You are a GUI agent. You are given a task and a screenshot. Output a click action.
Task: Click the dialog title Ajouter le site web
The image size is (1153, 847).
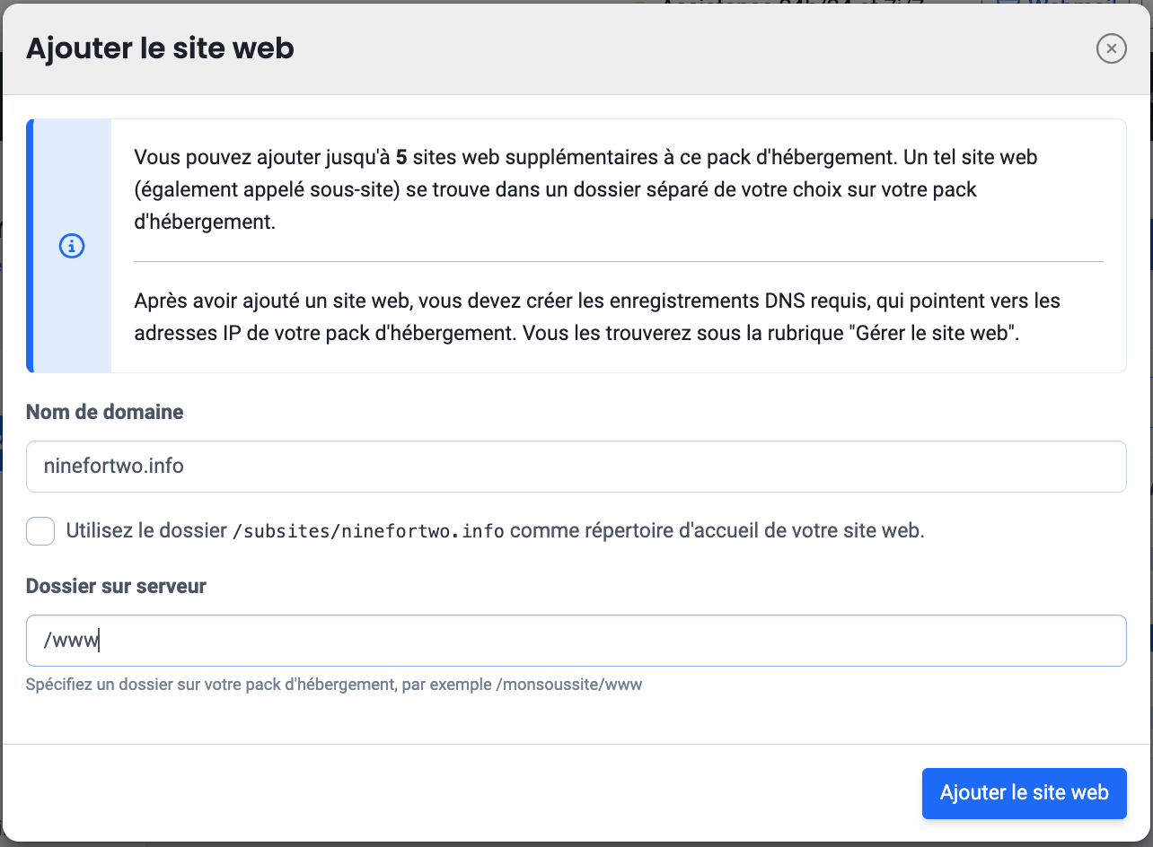tap(160, 48)
